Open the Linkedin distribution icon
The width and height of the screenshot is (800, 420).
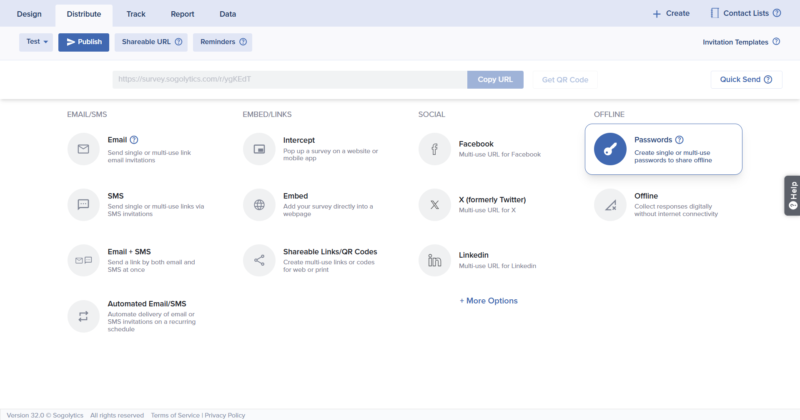[x=434, y=261]
